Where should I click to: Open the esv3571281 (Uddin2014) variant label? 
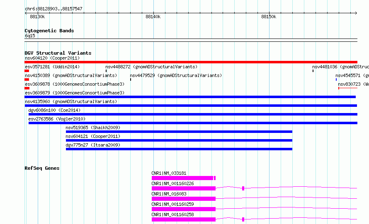pos(52,67)
